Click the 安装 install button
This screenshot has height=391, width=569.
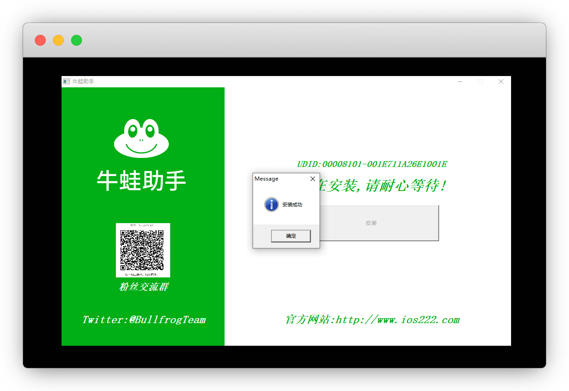pos(379,223)
